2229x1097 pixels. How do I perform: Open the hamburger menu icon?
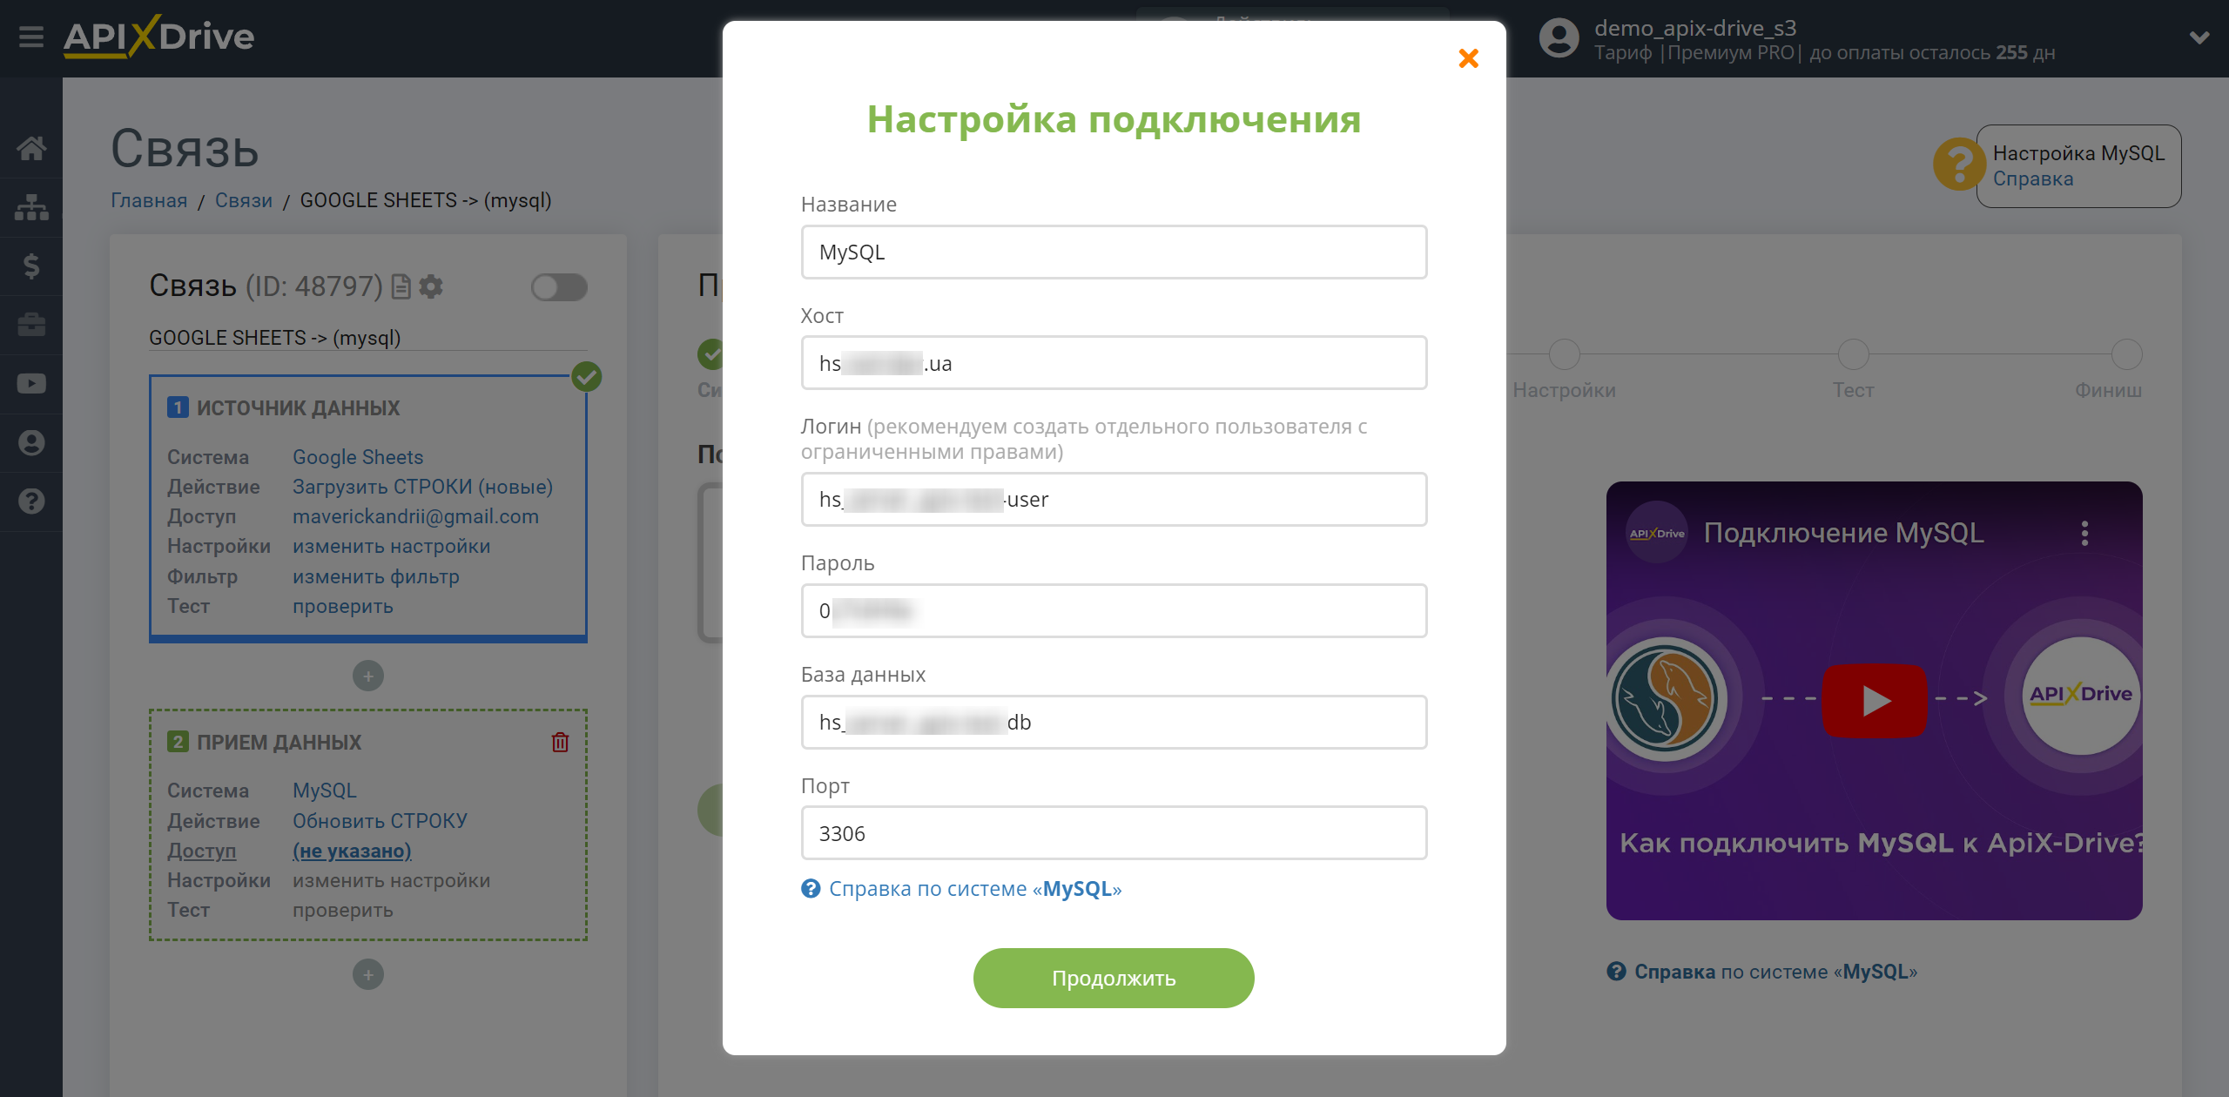click(x=31, y=37)
